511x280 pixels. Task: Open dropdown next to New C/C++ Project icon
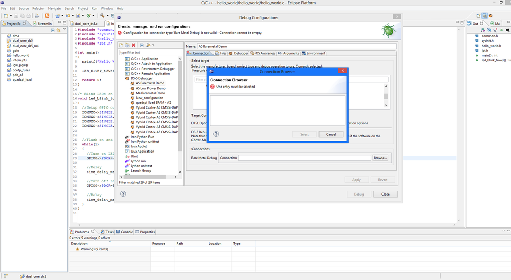pos(62,16)
